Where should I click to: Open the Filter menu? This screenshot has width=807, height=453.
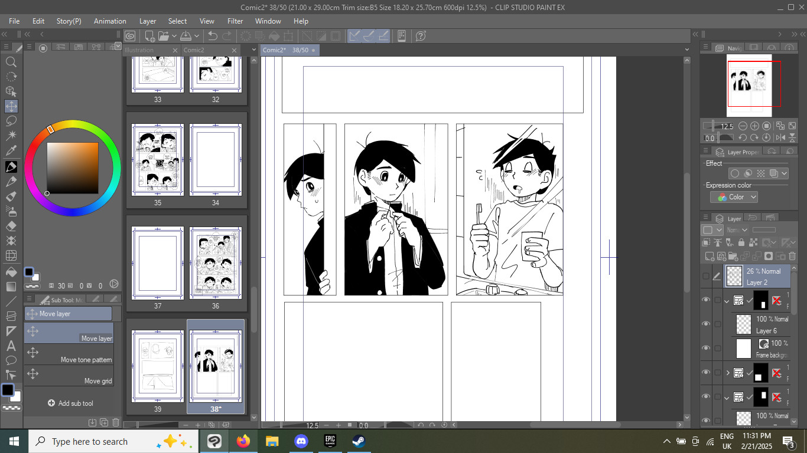(235, 21)
